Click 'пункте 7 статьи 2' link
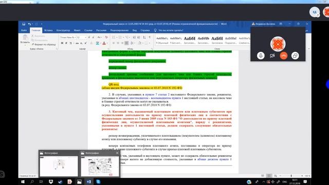Screen dimensions: 329x185 pyautogui.click(x=157, y=95)
